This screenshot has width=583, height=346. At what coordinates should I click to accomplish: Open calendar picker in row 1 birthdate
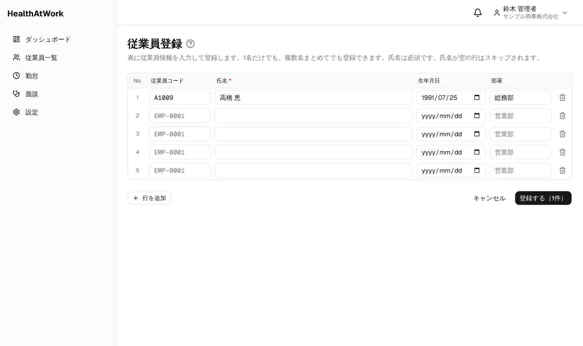477,97
